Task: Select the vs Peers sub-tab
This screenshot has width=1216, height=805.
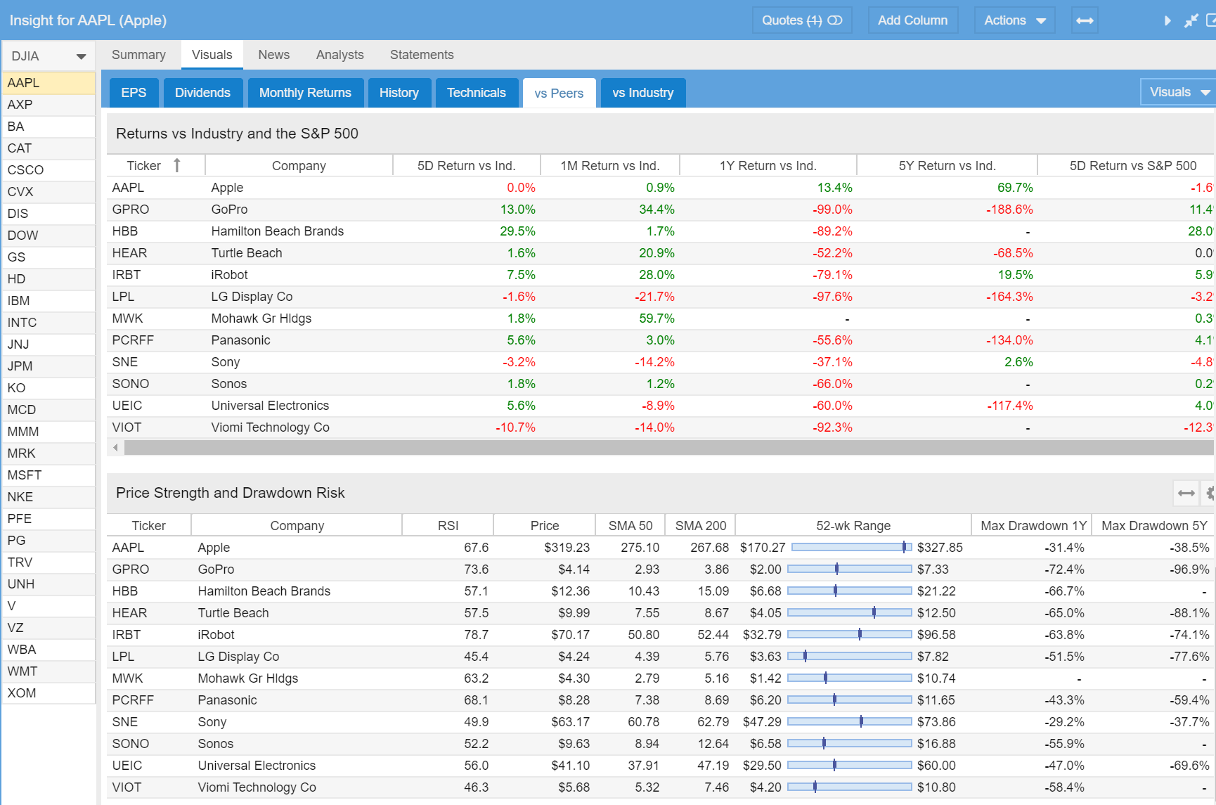Action: (559, 93)
